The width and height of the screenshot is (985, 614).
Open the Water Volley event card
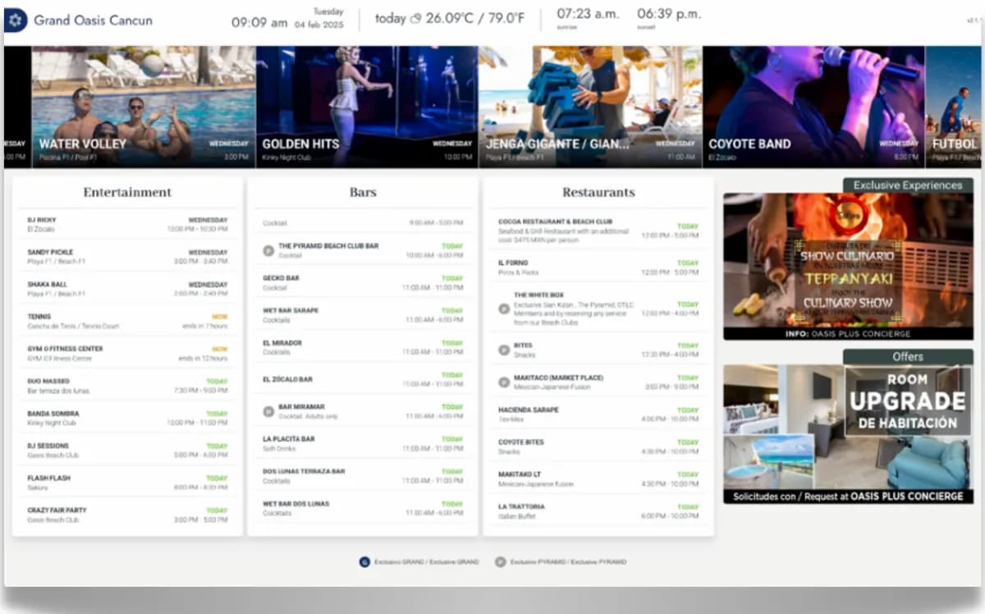tap(144, 107)
